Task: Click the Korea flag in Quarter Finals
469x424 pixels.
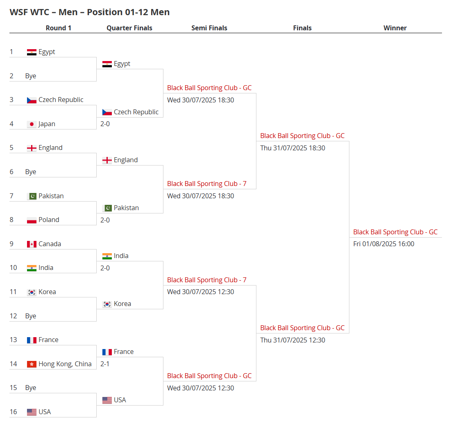Action: click(107, 304)
